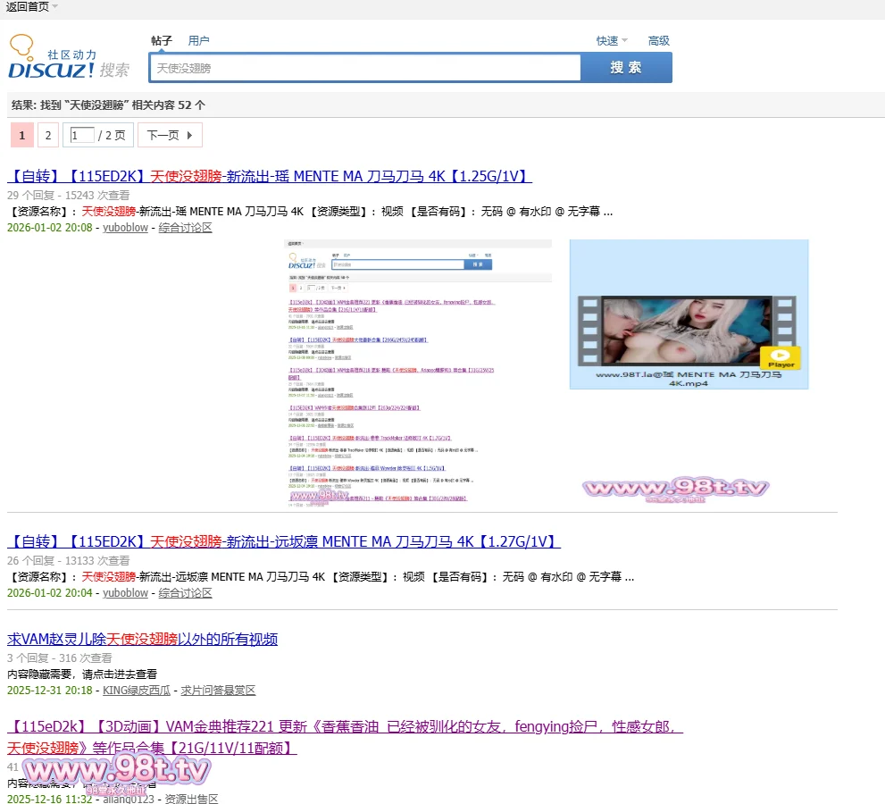The height and width of the screenshot is (804, 885).
Task: Open the first result's title link
Action: point(270,176)
